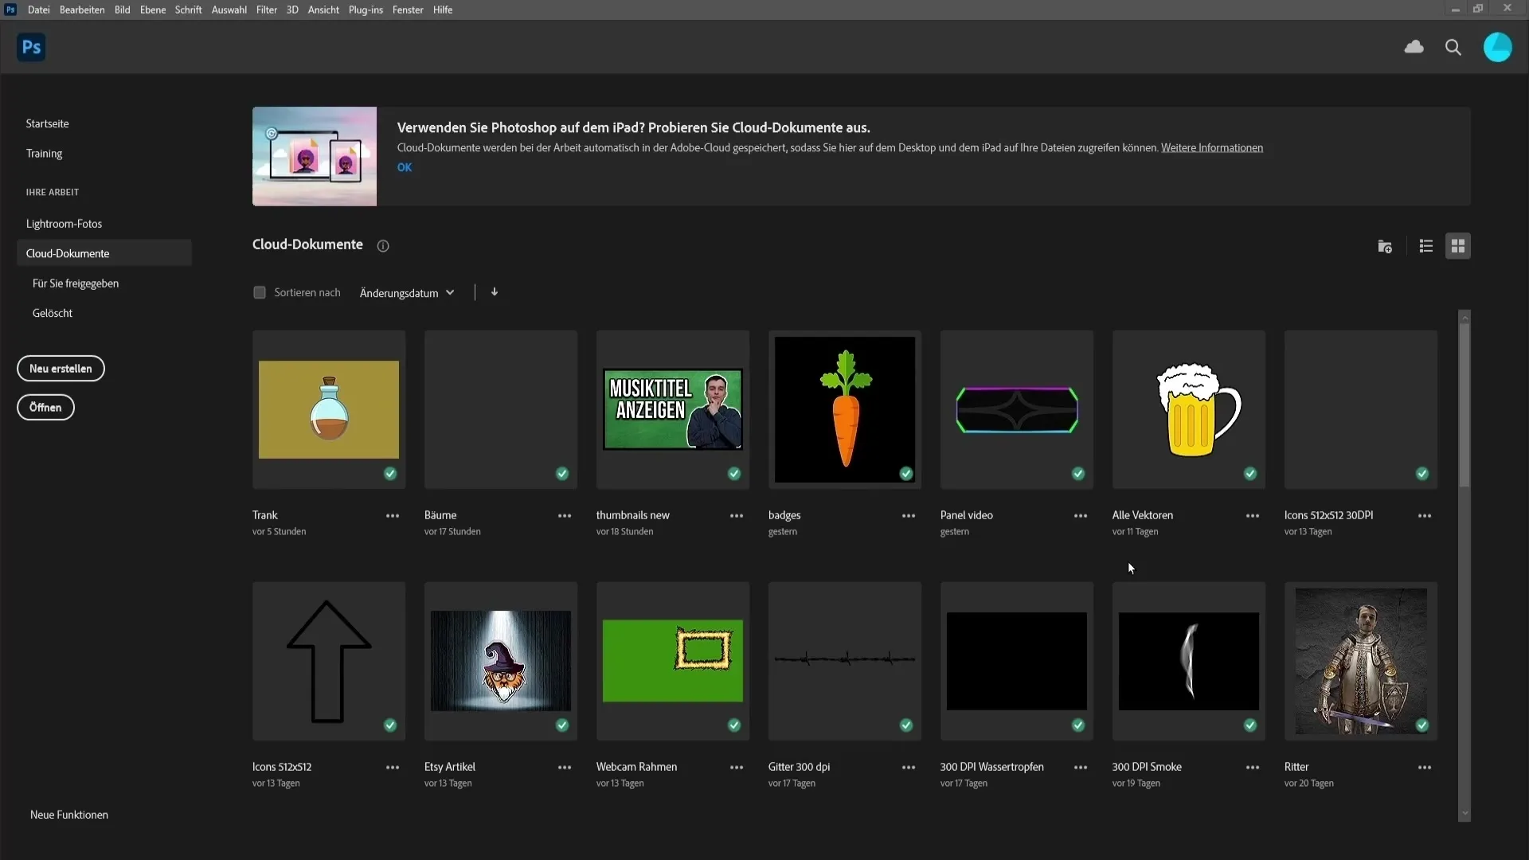
Task: Click the info icon next to Cloud-Dokumente
Action: tap(382, 246)
